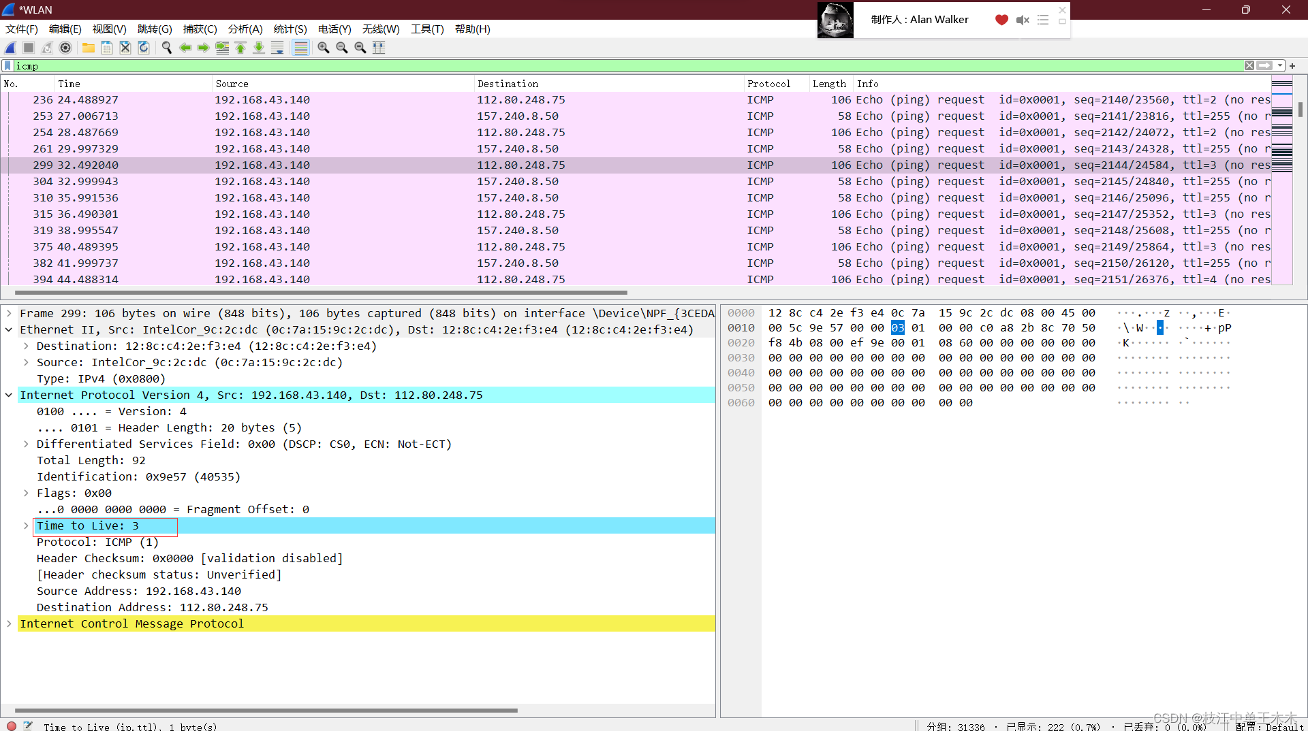Like the Alan Walker song heart icon
This screenshot has height=731, width=1308.
pyautogui.click(x=1001, y=20)
